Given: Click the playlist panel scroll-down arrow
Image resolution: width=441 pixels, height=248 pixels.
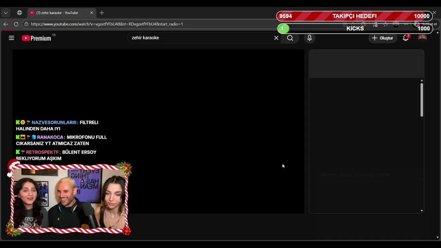Looking at the screenshot, I should [x=422, y=210].
